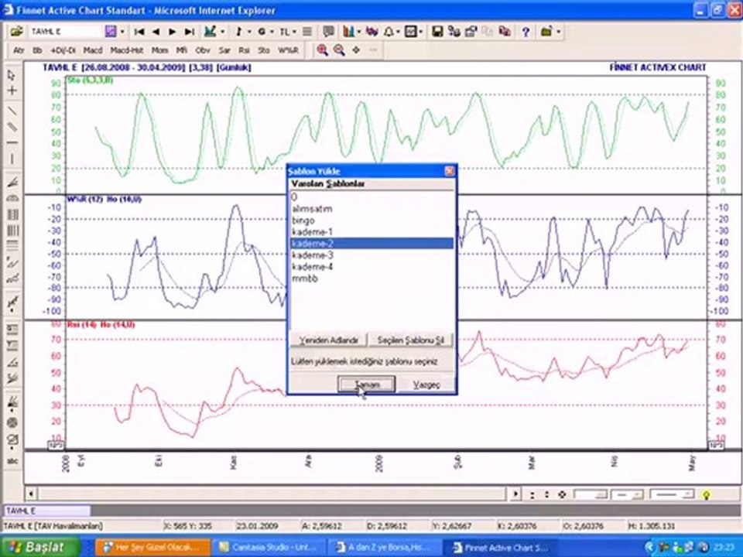Click the colored bar-chart icon
This screenshot has width=743, height=557.
pyautogui.click(x=349, y=31)
